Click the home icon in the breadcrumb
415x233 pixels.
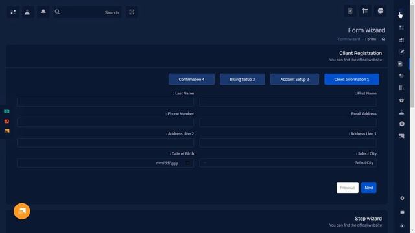pos(383,39)
